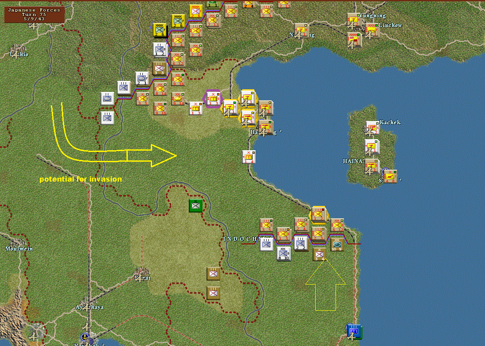The height and width of the screenshot is (346, 485).
Task: Select the brown regiment counter marked 3 3
Action: (x=159, y=68)
